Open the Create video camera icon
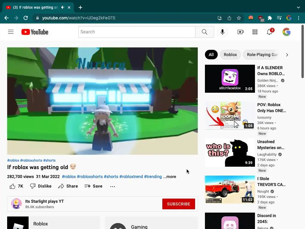Image resolution: width=305 pixels, height=229 pixels. pyautogui.click(x=241, y=32)
